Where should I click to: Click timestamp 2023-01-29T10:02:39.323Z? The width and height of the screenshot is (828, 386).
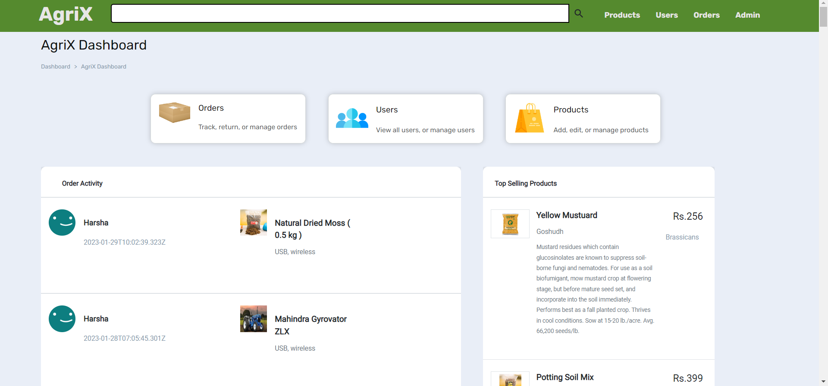[125, 242]
